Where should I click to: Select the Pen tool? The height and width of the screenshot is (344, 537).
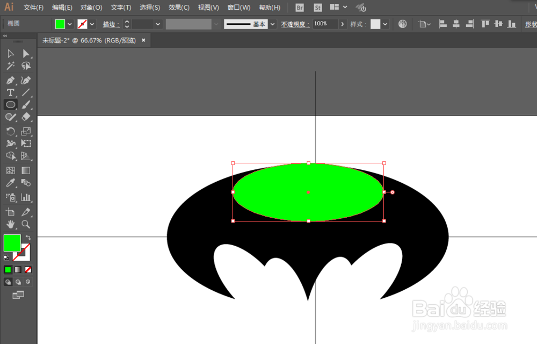[11, 80]
